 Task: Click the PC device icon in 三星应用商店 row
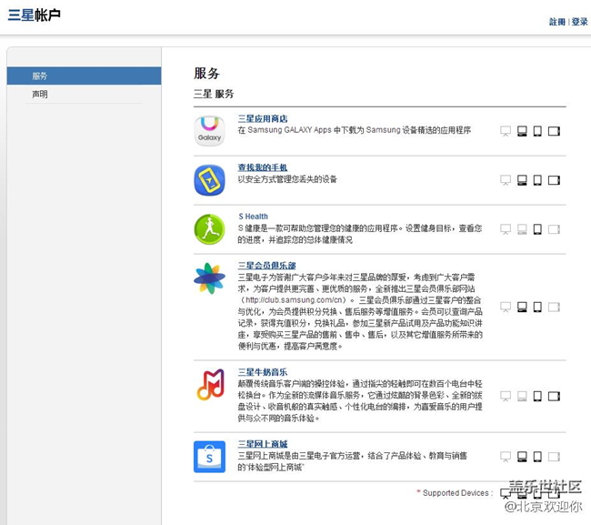[x=522, y=131]
